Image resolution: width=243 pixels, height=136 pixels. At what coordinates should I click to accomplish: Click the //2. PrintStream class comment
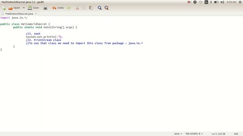pyautogui.click(x=44, y=40)
